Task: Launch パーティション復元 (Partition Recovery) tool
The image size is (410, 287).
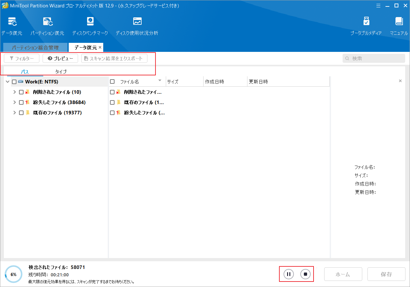Action: 47,22
